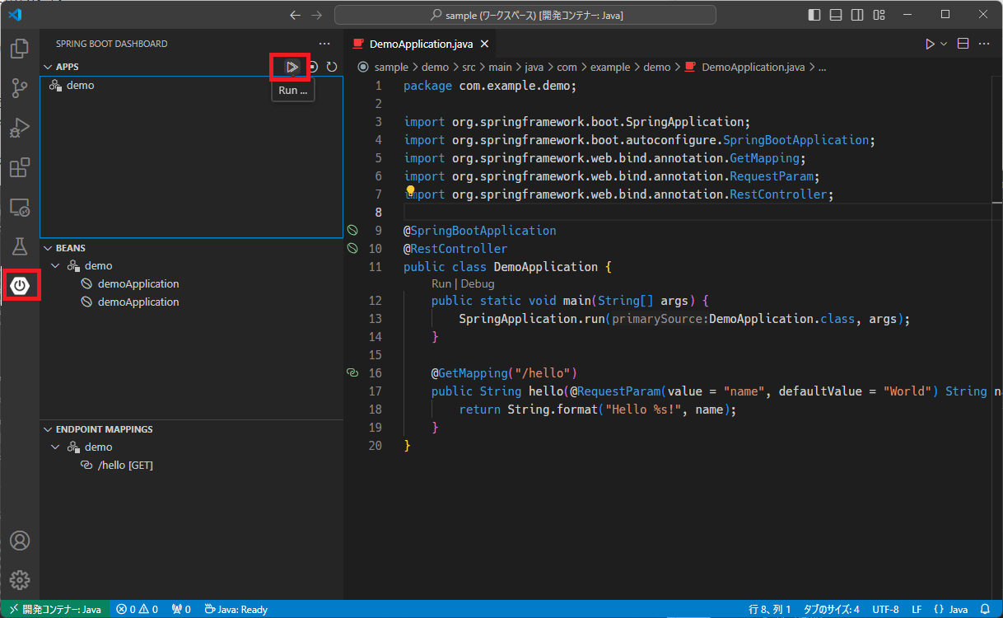Split the editor layout
The height and width of the screenshot is (618, 1003).
point(963,44)
